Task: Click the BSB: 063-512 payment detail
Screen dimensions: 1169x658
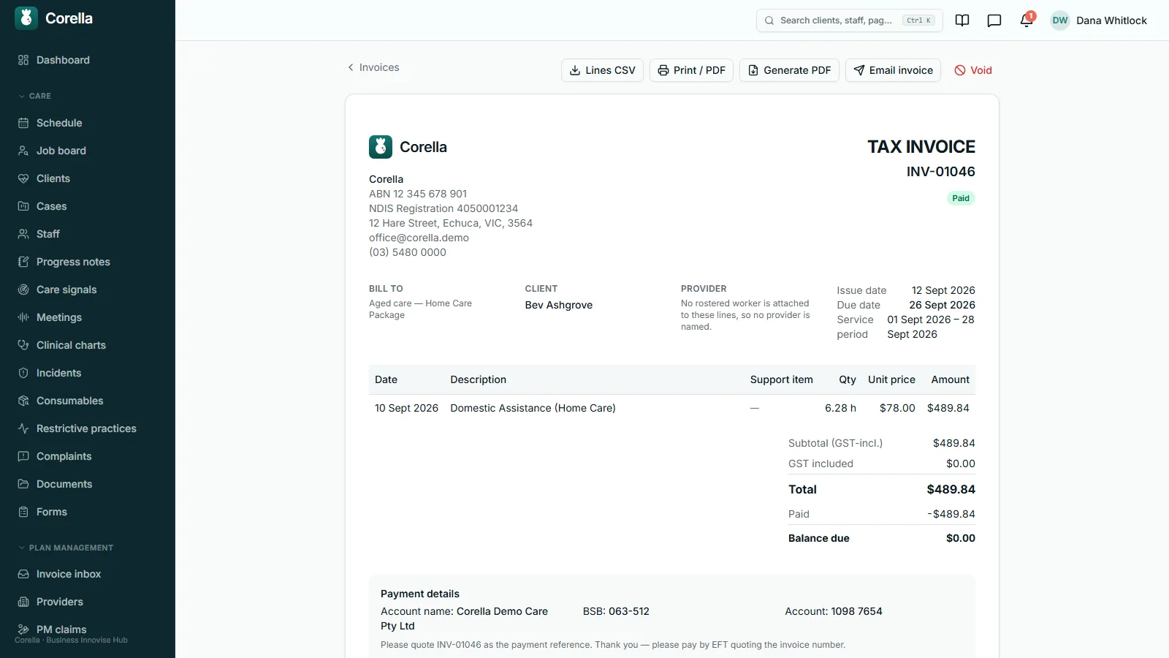Action: 616,611
